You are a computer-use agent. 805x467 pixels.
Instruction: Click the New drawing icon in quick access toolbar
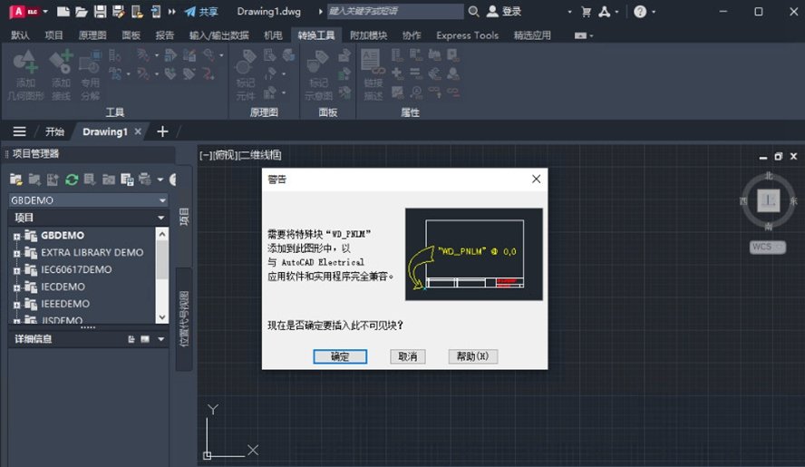63,11
